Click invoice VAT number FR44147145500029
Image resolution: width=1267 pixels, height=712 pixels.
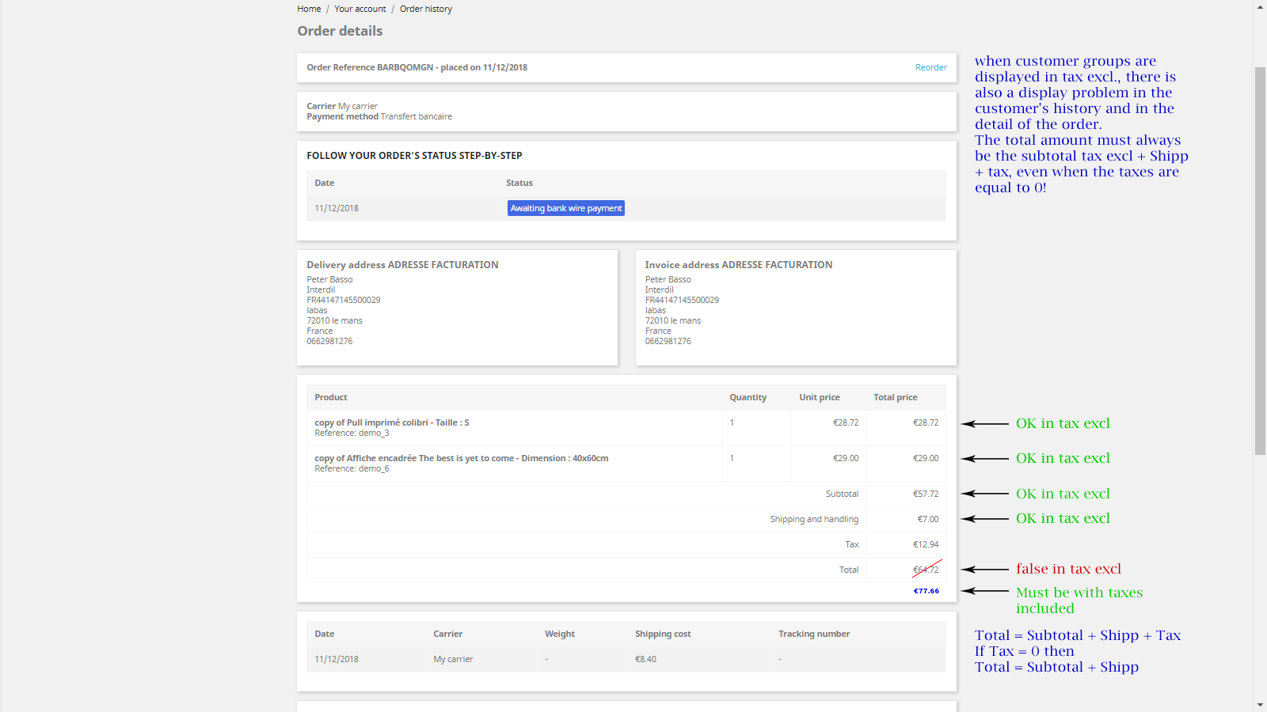[x=682, y=300]
